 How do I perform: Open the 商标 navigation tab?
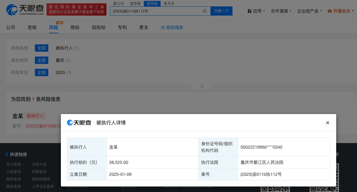(x=75, y=28)
